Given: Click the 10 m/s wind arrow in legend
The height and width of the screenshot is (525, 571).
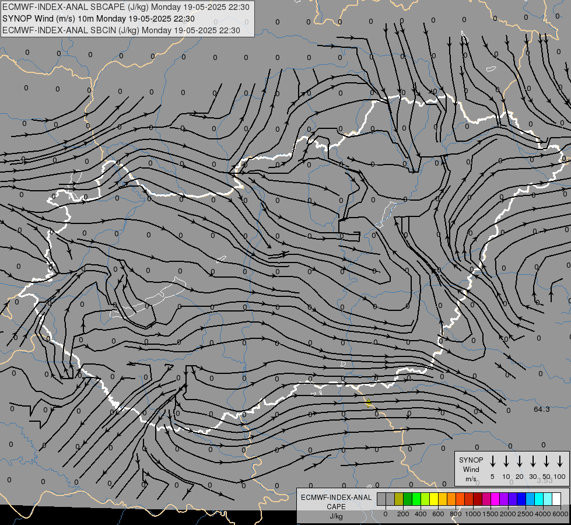Looking at the screenshot, I should click(506, 461).
